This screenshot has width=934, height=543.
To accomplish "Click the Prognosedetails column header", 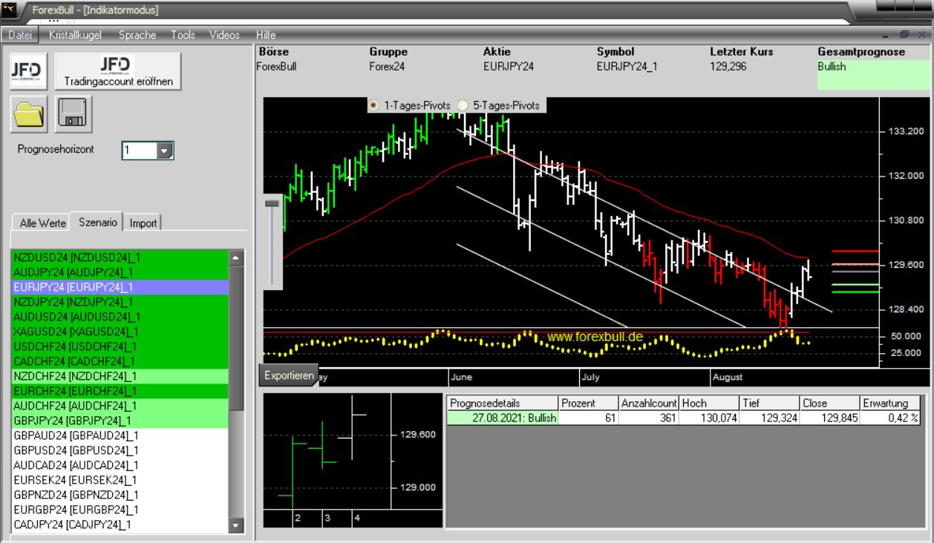I will coord(502,404).
